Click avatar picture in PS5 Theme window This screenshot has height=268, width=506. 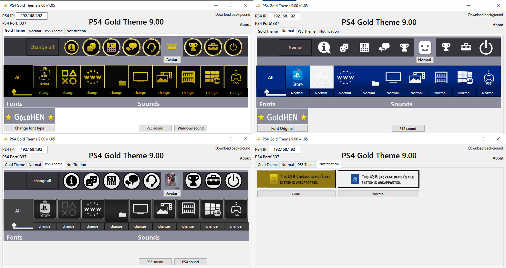click(x=172, y=181)
